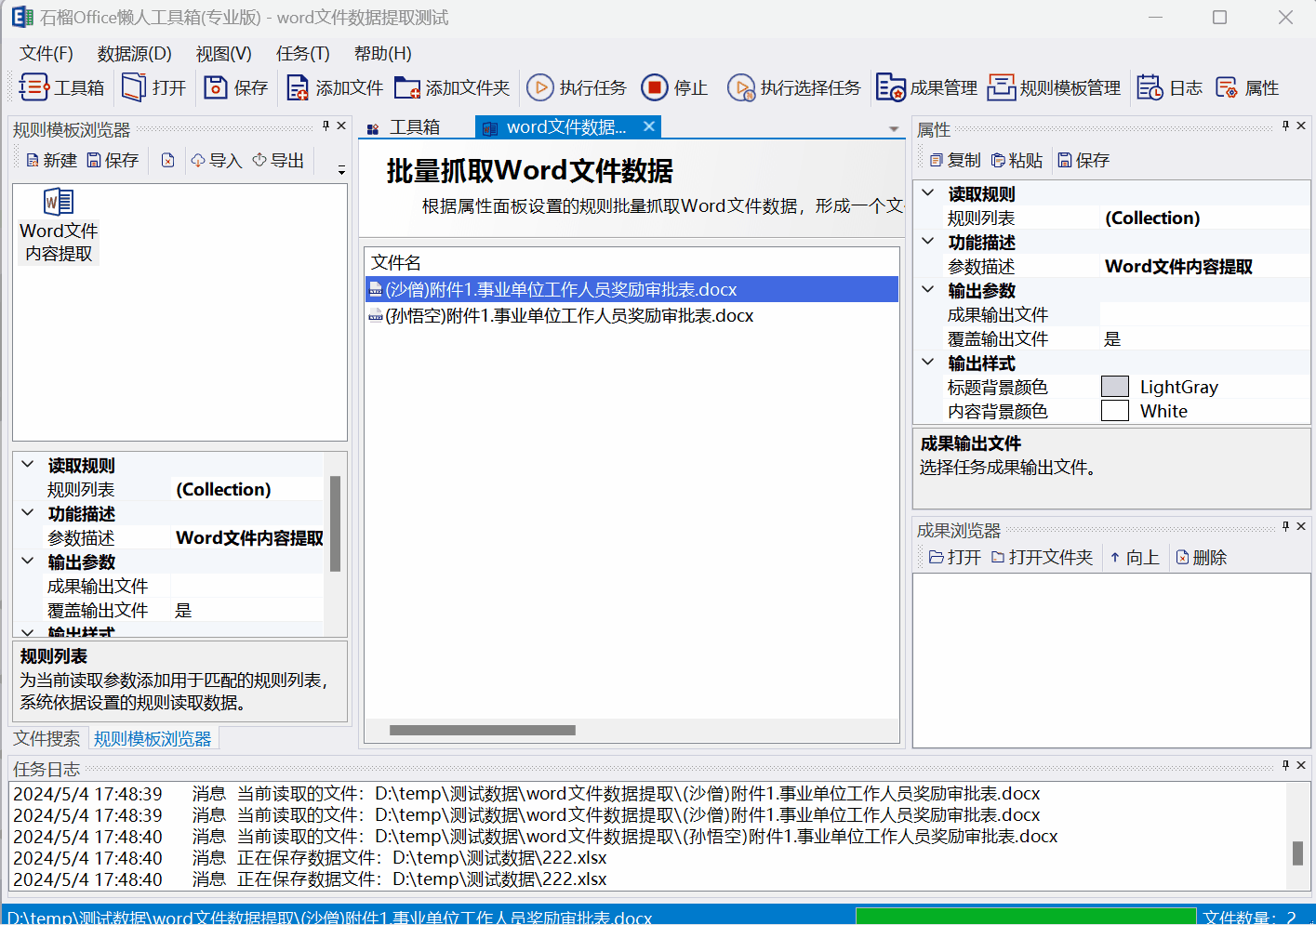Select (沙僧)附件1 docx file row
Viewport: 1316px width, 925px height.
[631, 290]
